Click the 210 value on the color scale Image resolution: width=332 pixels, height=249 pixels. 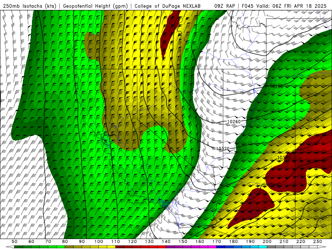(x=284, y=242)
